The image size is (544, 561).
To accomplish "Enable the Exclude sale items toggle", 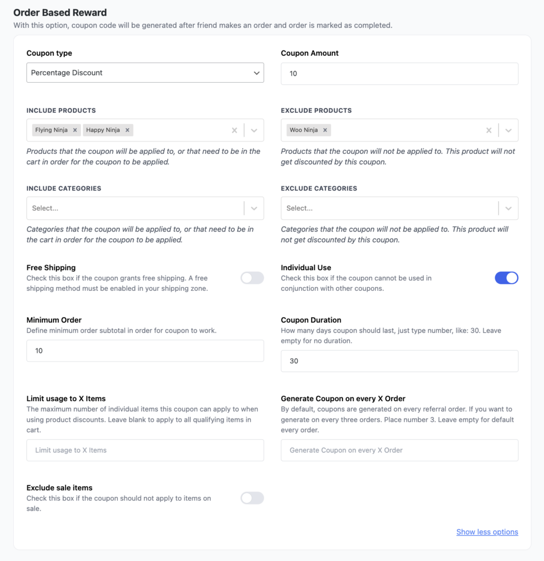I will (x=252, y=498).
